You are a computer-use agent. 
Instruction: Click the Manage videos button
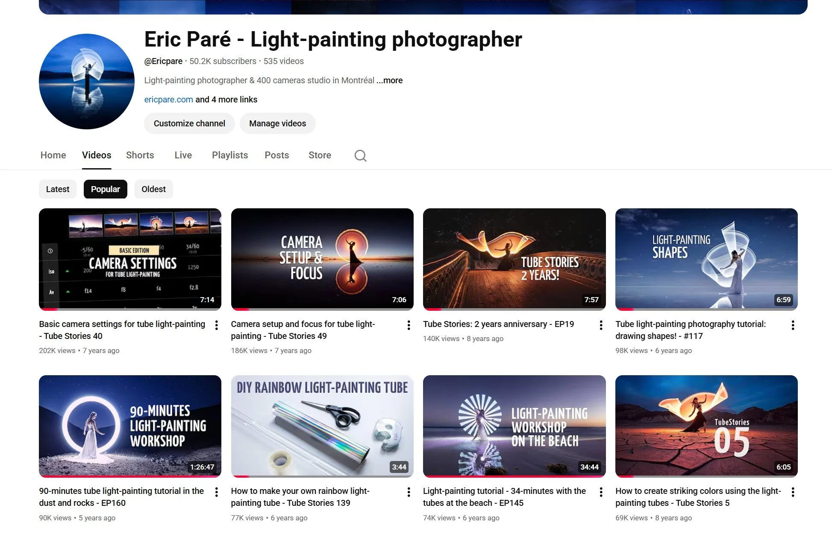(x=277, y=123)
